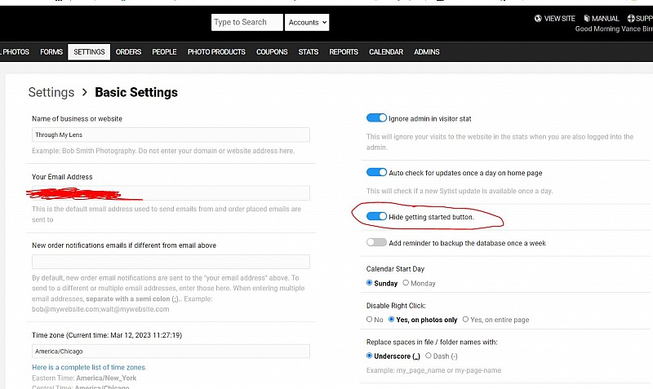This screenshot has height=389, width=653.
Task: Click the Support lifebuoy icon
Action: coord(631,18)
